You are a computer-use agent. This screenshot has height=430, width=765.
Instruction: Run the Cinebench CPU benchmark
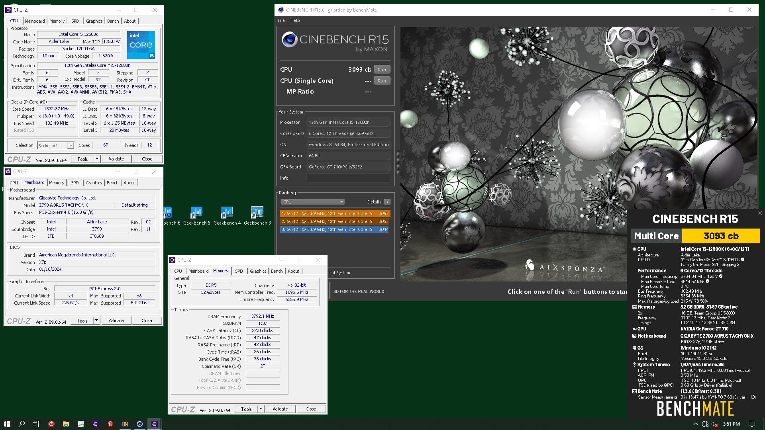[x=382, y=70]
